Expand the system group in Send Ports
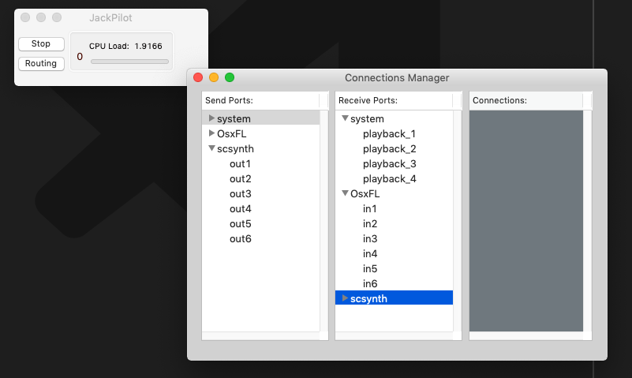Screen dimensions: 632x378 pos(211,118)
